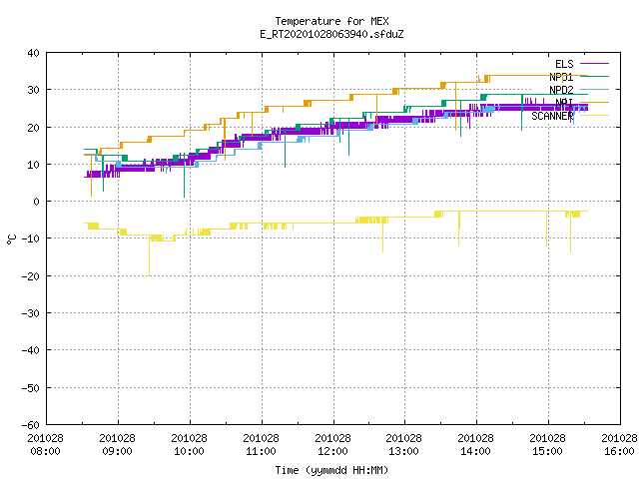
Task: Click the y-axis value 40
Action: point(33,53)
